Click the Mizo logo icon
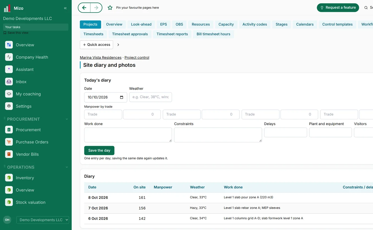The height and width of the screenshot is (230, 373). (7, 8)
